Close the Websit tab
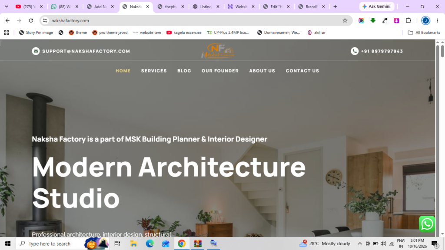 pos(253,7)
